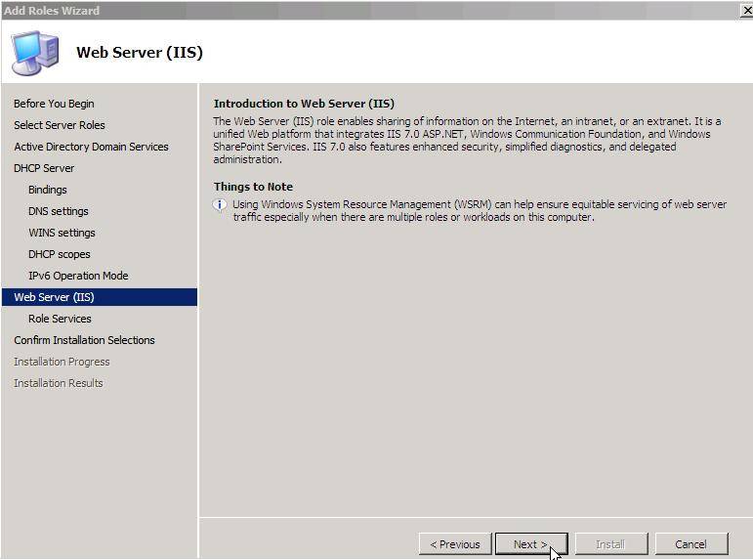Open the Select Server Roles page
753x560 pixels.
coord(59,125)
